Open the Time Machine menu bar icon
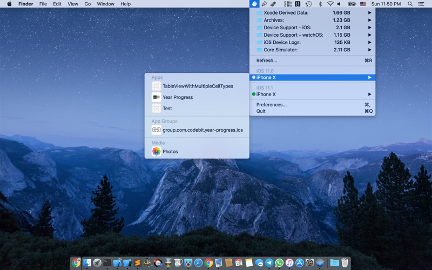The image size is (432, 270). [x=308, y=4]
